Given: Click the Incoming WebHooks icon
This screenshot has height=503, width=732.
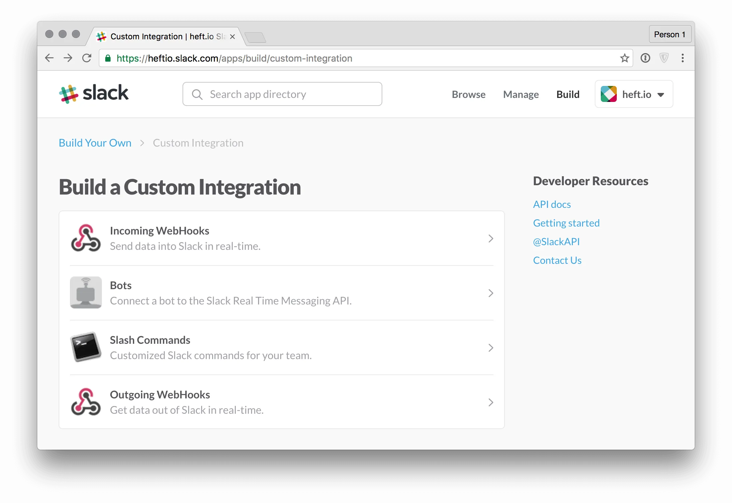Looking at the screenshot, I should (x=86, y=238).
